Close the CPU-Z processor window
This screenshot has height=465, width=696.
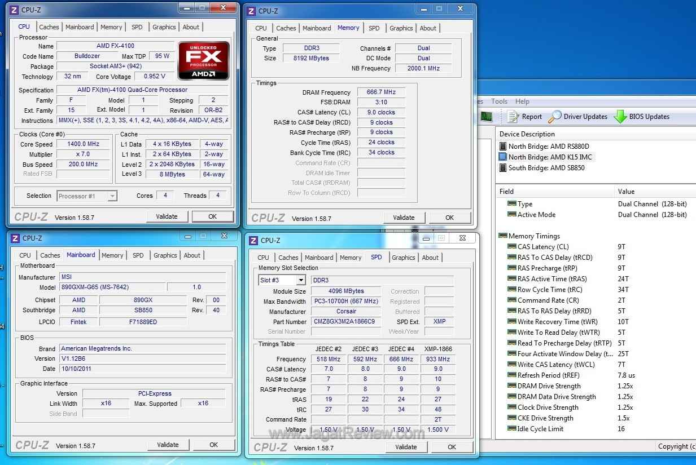pos(224,7)
